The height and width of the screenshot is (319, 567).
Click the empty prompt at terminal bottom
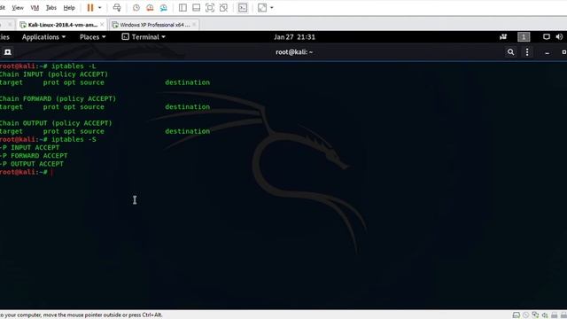[x=27, y=172]
